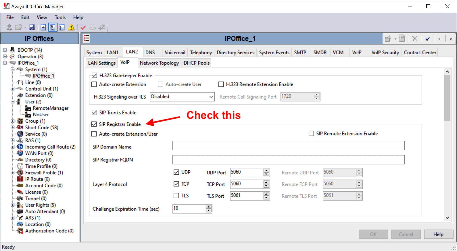This screenshot has height=251, width=457.
Task: Switch to VoIP Security tab
Action: (385, 52)
